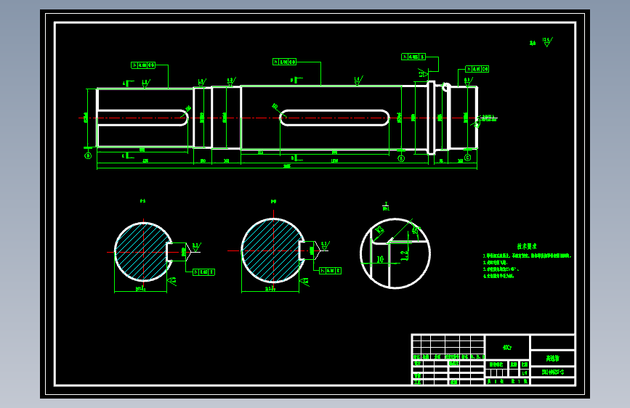The height and width of the screenshot is (408, 630).
Task: Select the tolerance frame above the shaft's left end
Action: tap(143, 65)
